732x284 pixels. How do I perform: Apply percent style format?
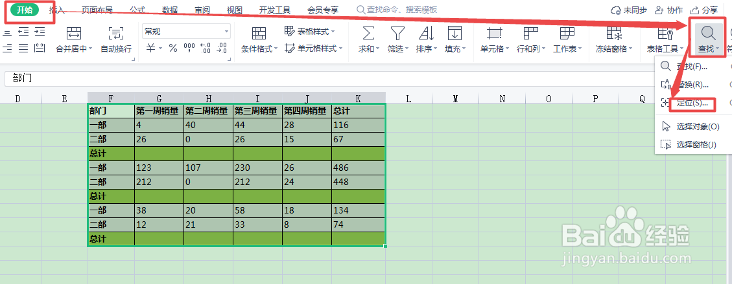point(173,48)
